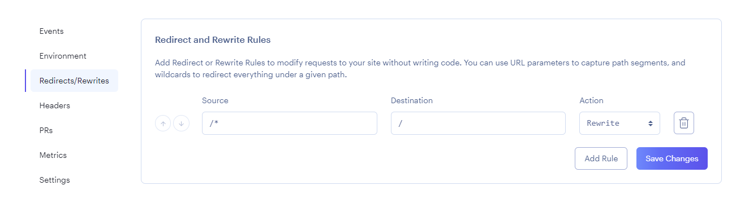The height and width of the screenshot is (203, 749).
Task: Save Changes to the rules
Action: [x=672, y=158]
